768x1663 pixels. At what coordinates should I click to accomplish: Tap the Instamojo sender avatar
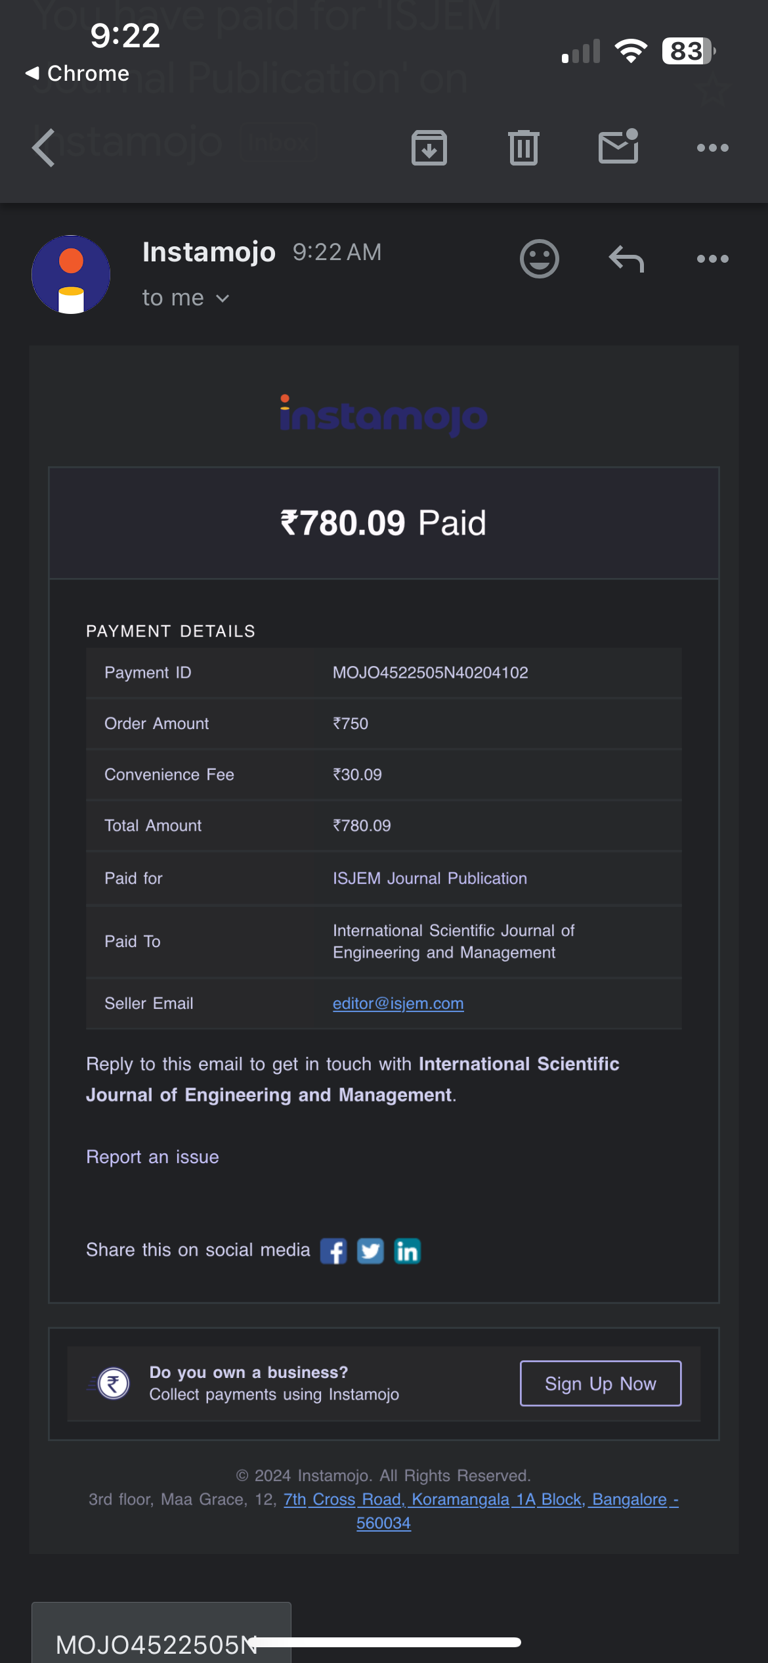[71, 275]
